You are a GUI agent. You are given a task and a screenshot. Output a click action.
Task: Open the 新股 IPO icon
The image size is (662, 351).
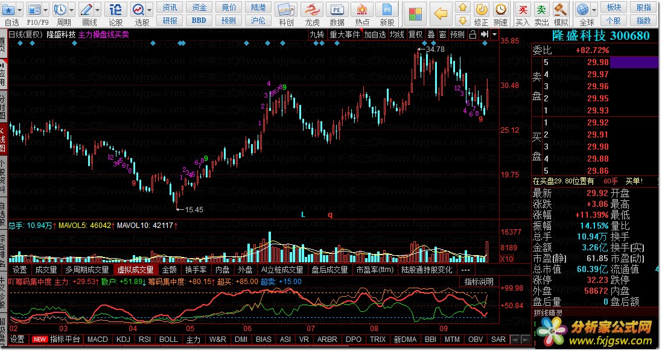tap(387, 9)
